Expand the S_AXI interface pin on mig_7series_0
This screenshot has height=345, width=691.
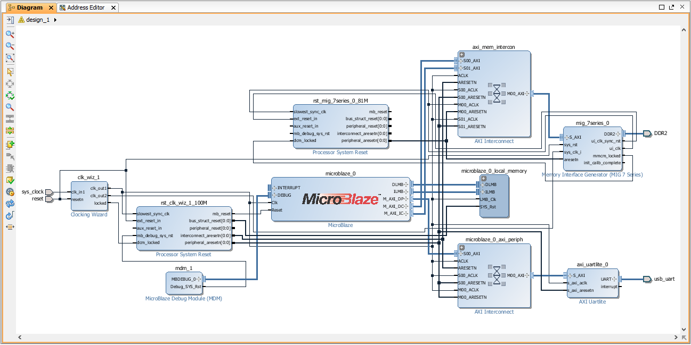(x=567, y=137)
